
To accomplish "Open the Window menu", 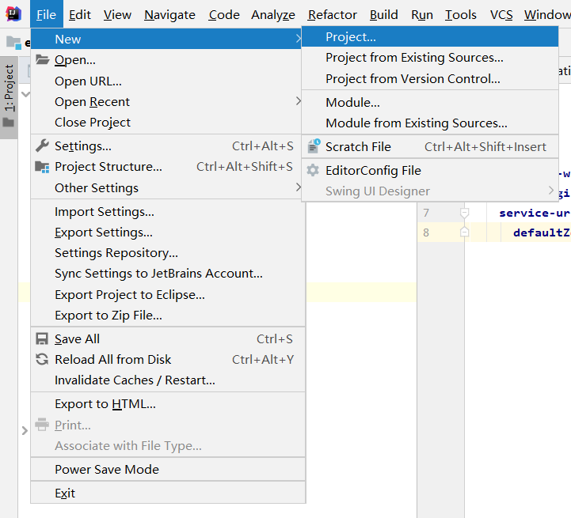I will [547, 14].
